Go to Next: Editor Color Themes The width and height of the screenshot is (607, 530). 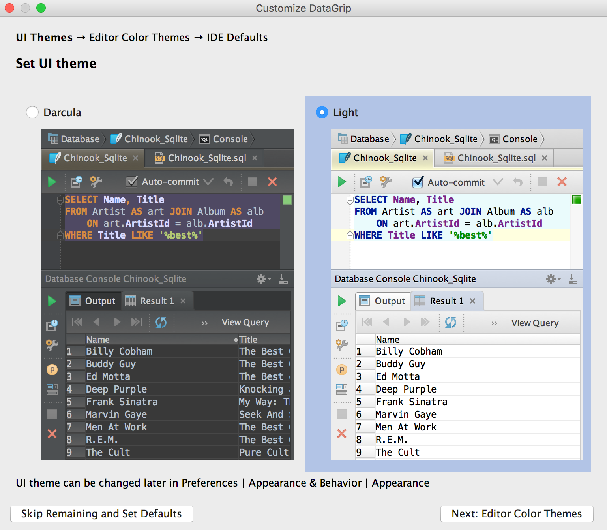tap(517, 513)
